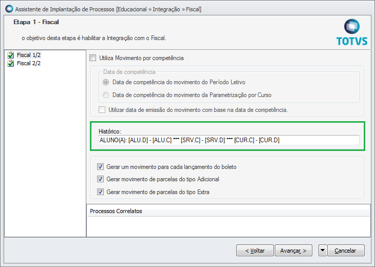This screenshot has width=375, height=267.
Task: Click the app icon in title bar
Action: (9, 9)
